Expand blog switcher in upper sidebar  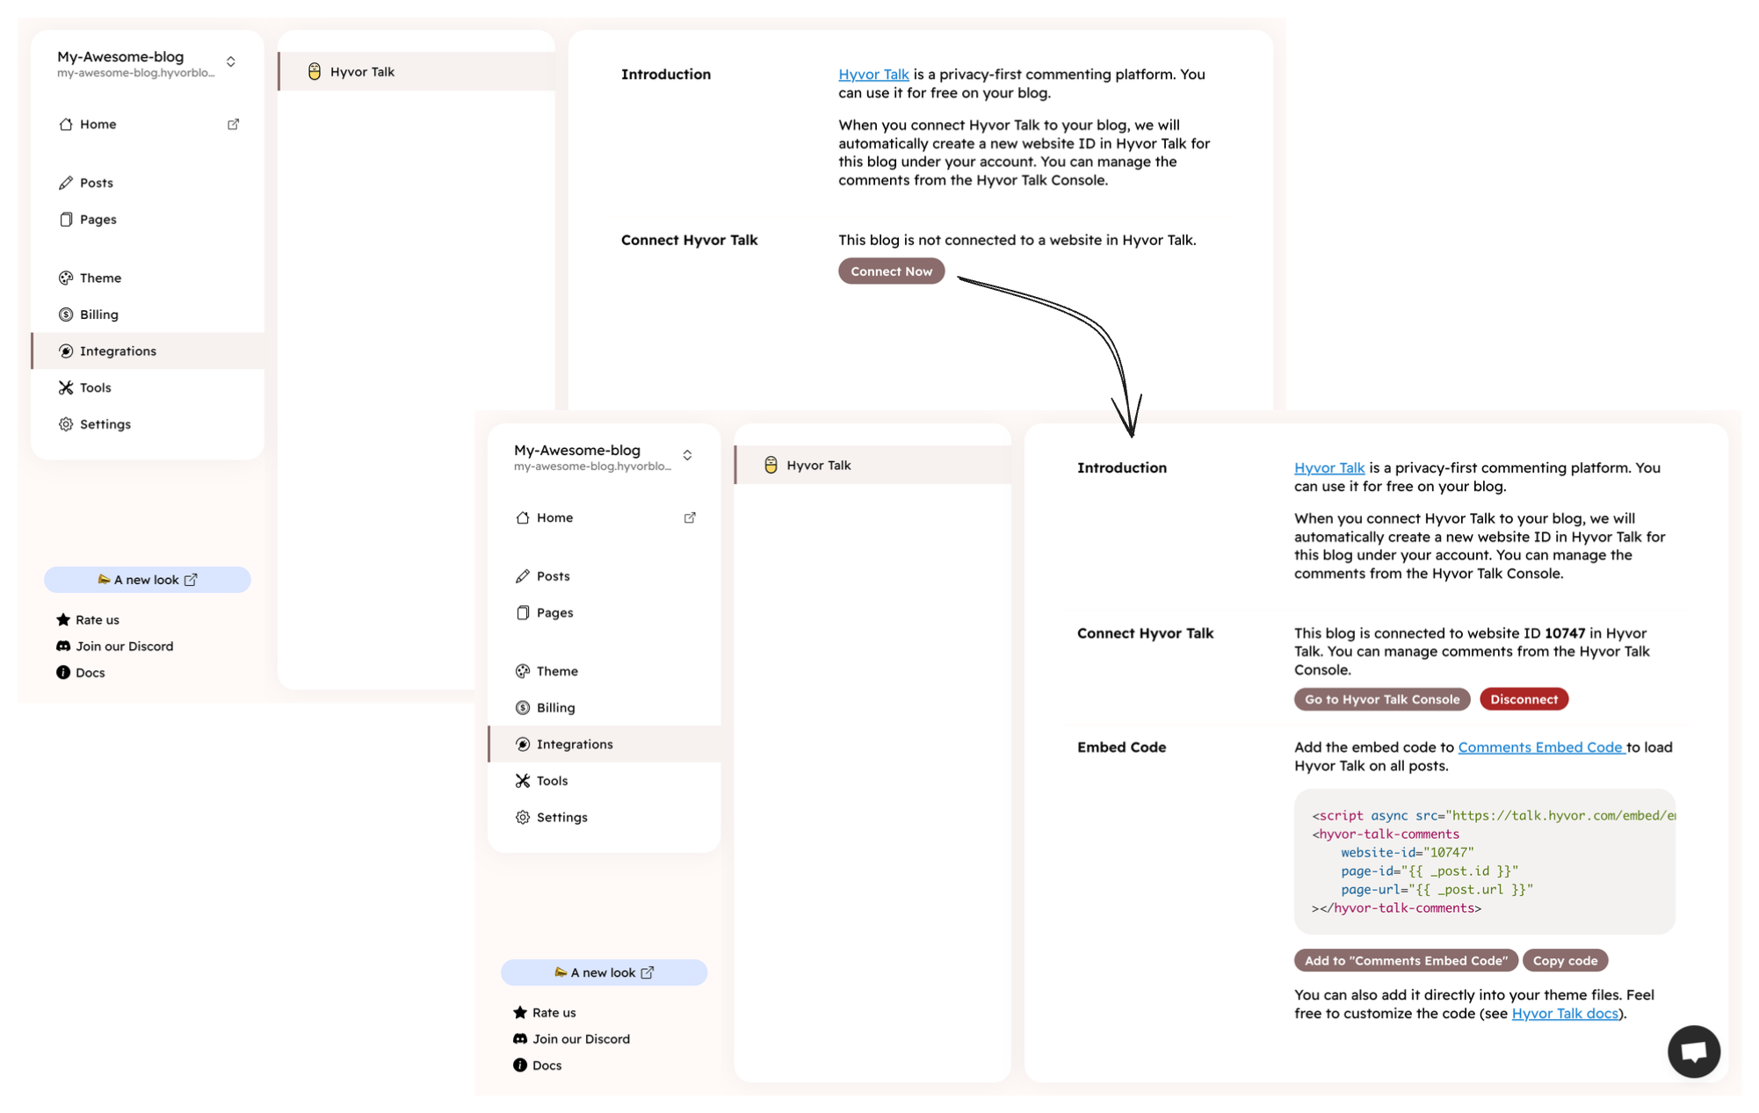click(x=231, y=61)
